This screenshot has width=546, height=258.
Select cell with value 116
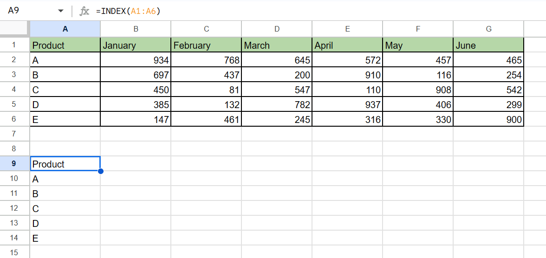click(x=418, y=75)
